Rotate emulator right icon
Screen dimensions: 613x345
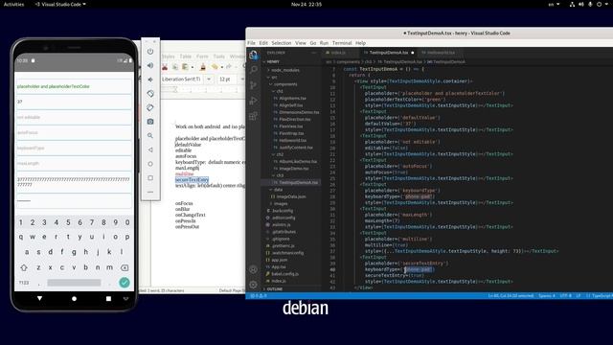click(150, 107)
